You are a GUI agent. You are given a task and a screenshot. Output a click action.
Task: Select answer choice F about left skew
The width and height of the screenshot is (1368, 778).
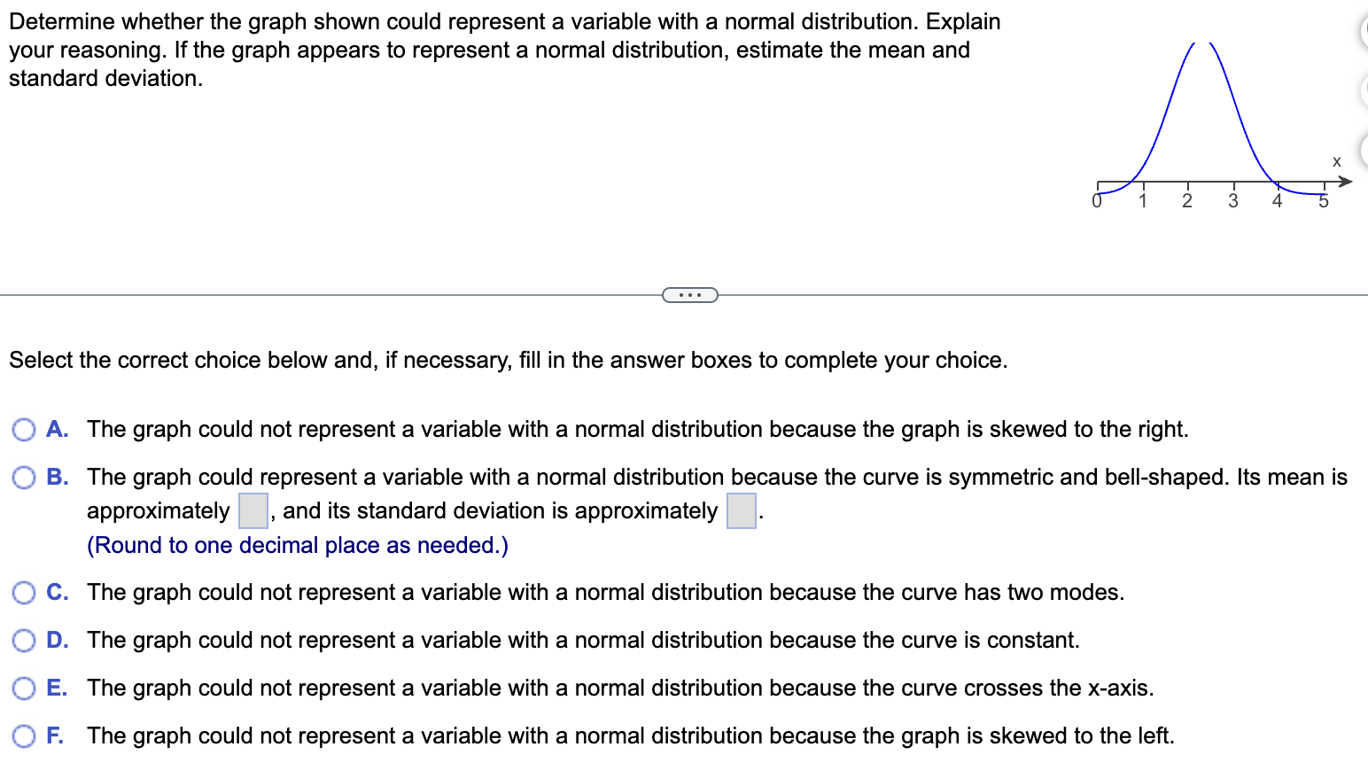pyautogui.click(x=24, y=735)
